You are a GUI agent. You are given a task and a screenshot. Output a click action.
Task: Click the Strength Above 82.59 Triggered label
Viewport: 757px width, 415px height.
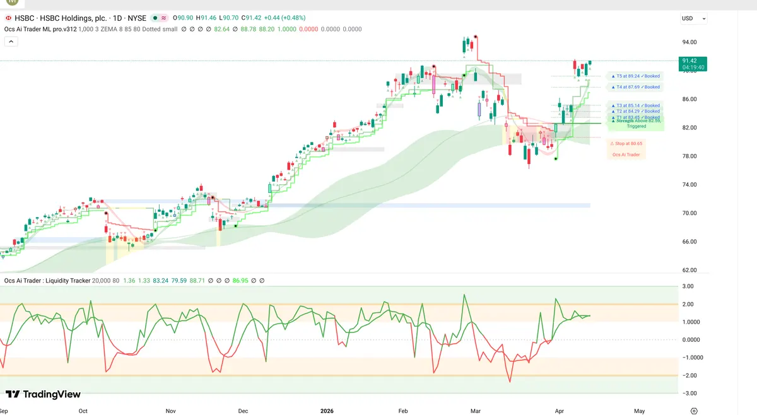[x=636, y=122]
